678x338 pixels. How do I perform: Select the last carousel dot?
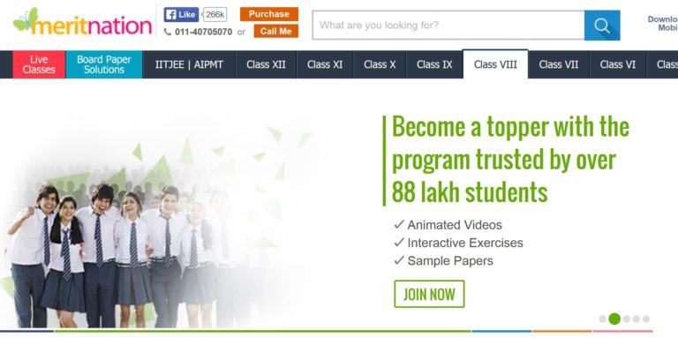click(x=646, y=319)
